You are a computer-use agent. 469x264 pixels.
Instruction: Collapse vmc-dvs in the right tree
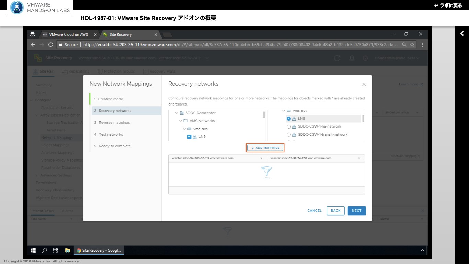pyautogui.click(x=284, y=111)
